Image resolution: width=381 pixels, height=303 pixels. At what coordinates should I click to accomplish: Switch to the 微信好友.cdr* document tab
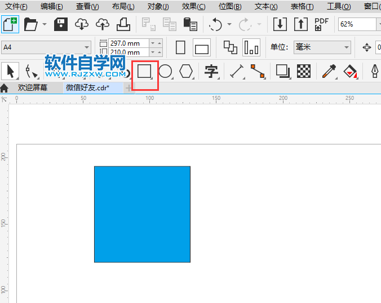pyautogui.click(x=94, y=87)
